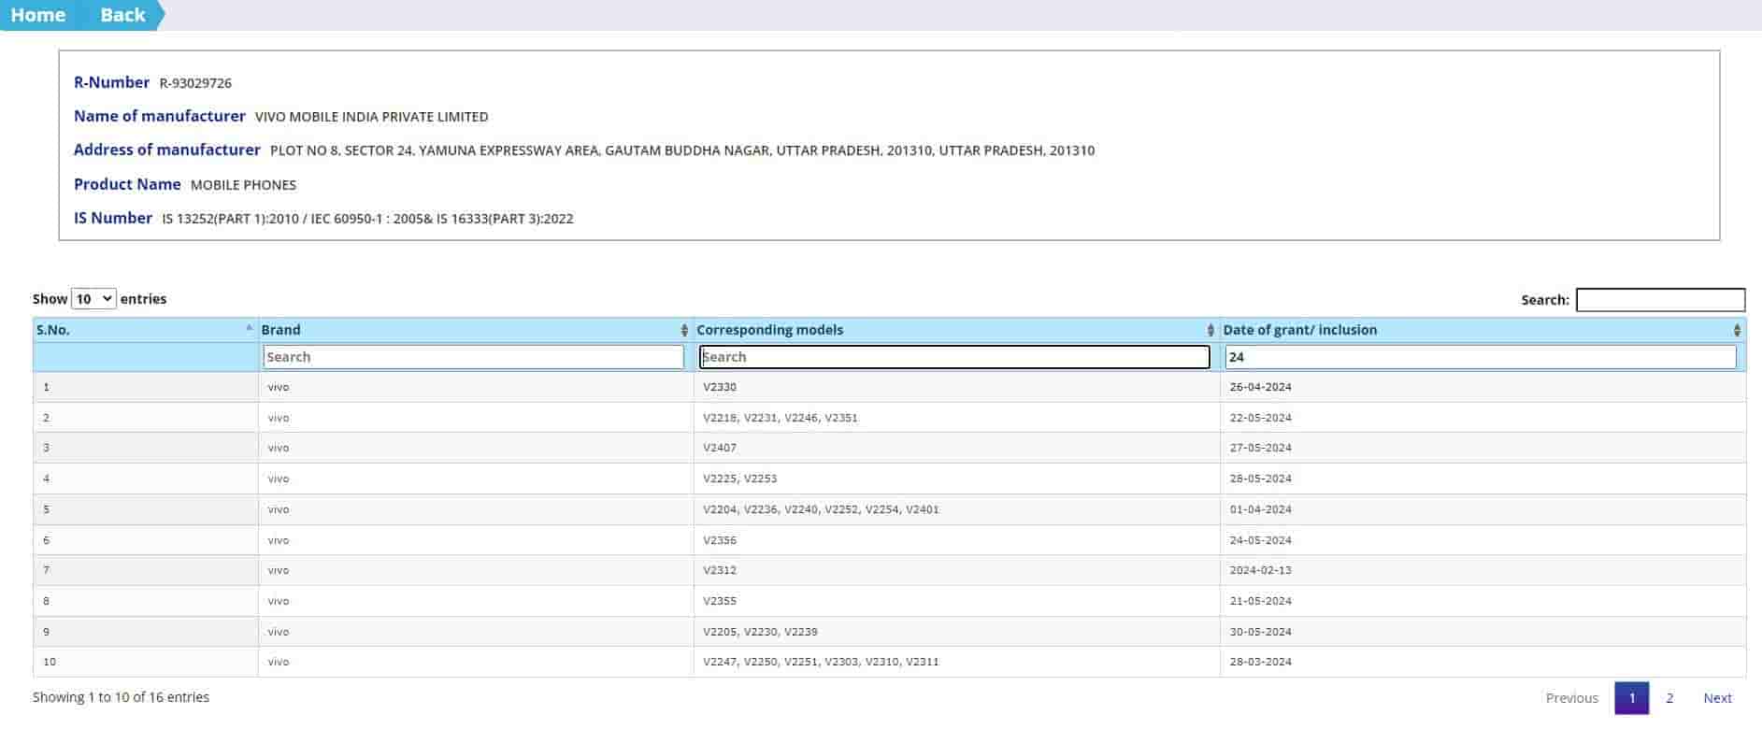Screen dimensions: 1762x729
Task: Focus the Corresponding models search box
Action: tap(954, 357)
